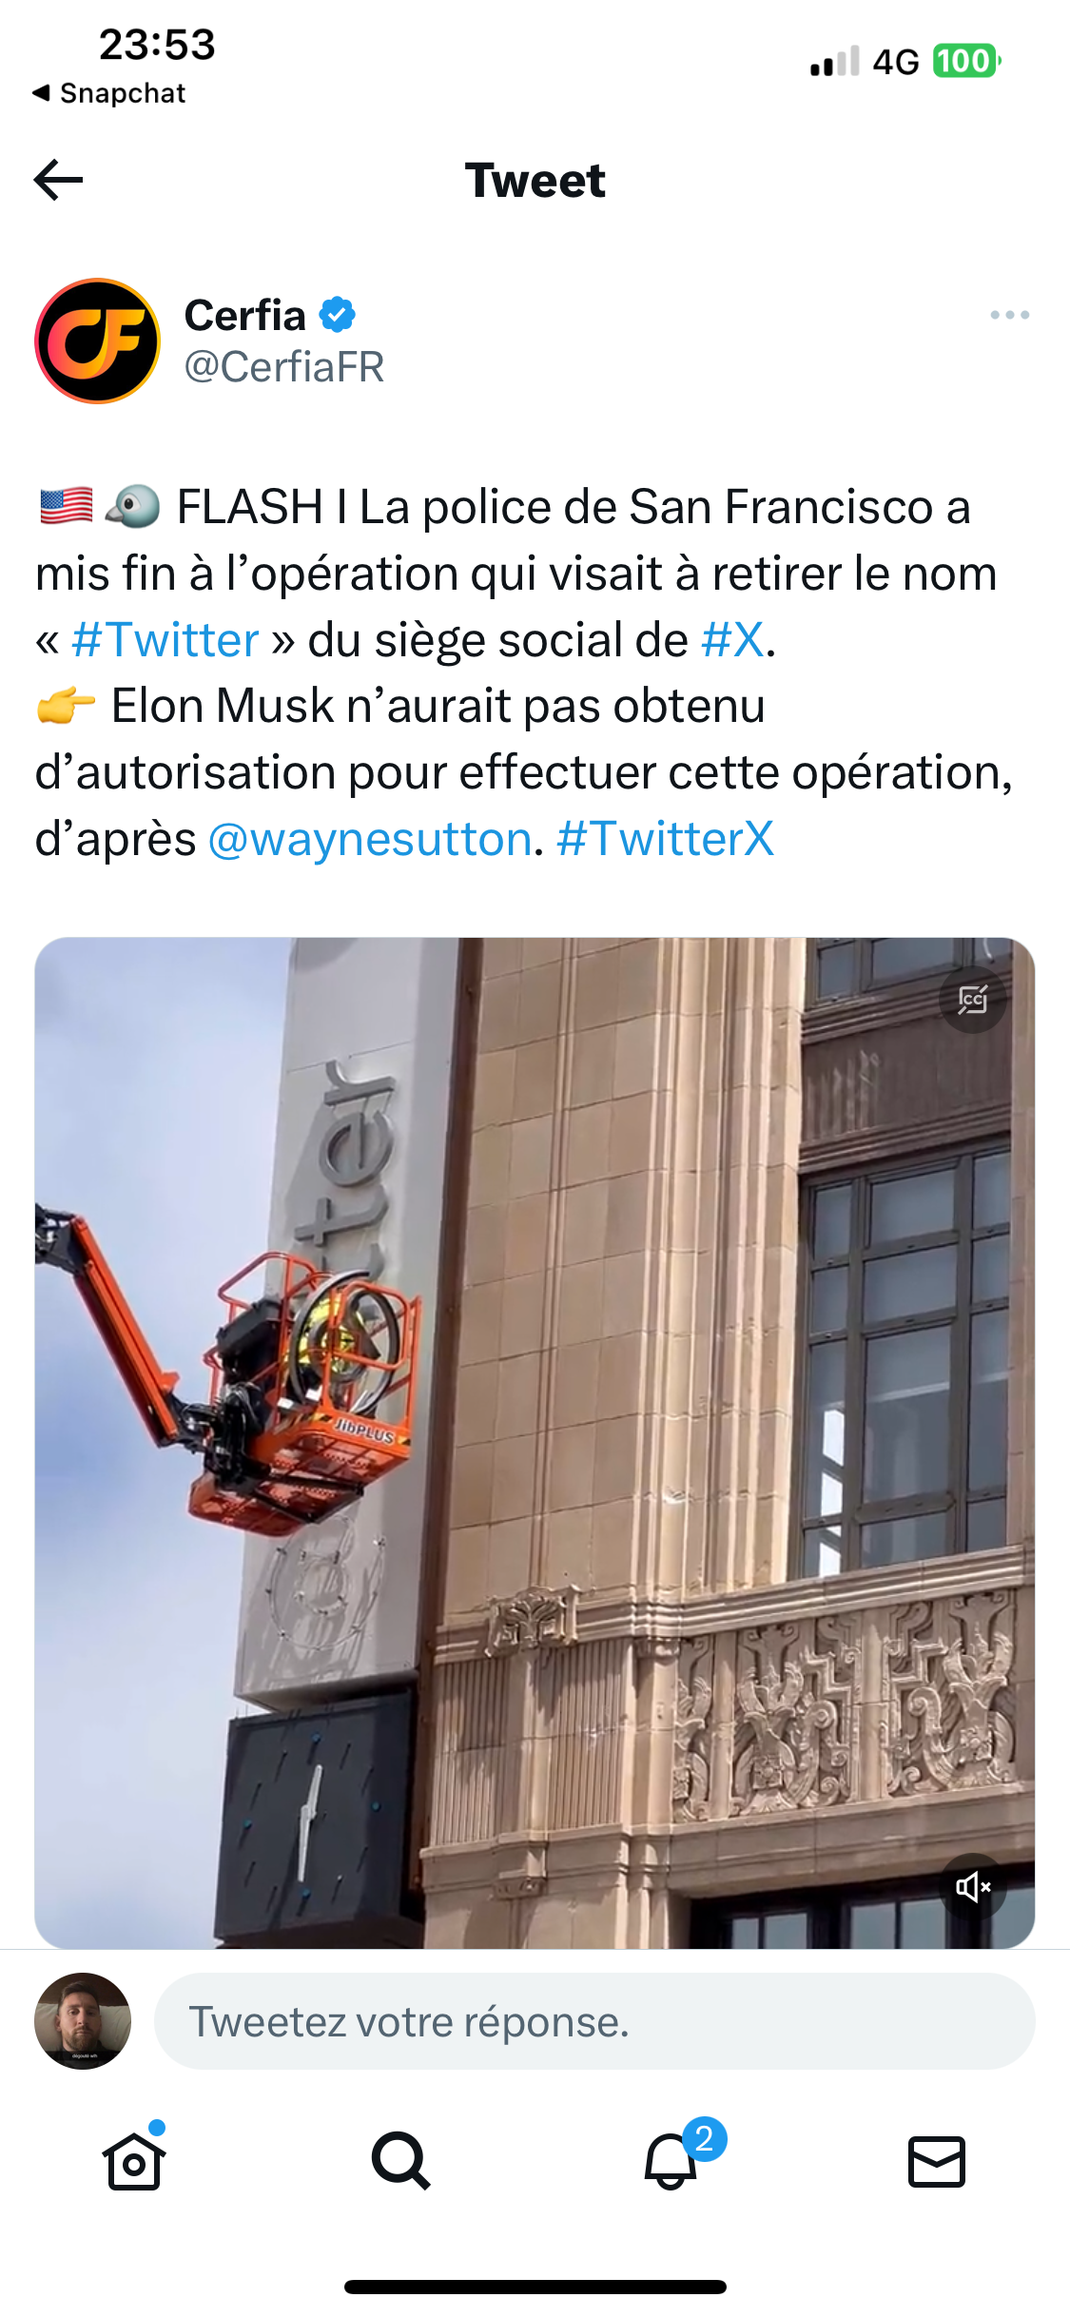This screenshot has height=2317, width=1070.
Task: Tap the @CerfiaFR handle
Action: pyautogui.click(x=283, y=367)
